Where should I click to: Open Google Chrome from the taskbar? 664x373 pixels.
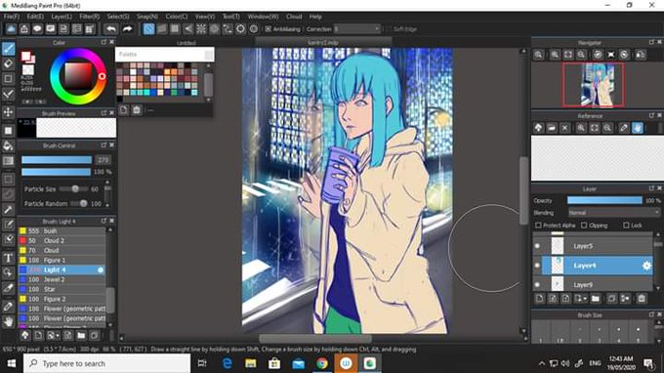(x=322, y=363)
